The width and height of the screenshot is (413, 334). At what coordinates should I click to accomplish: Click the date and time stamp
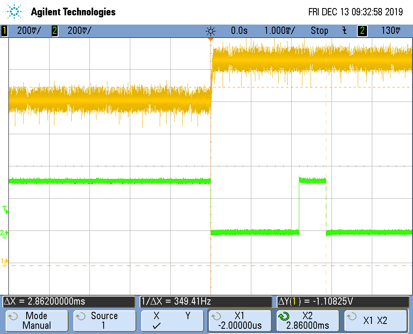356,12
